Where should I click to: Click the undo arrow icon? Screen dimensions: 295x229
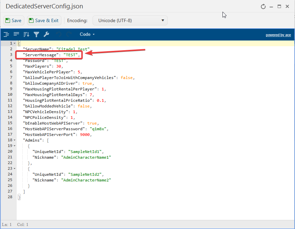point(59,34)
